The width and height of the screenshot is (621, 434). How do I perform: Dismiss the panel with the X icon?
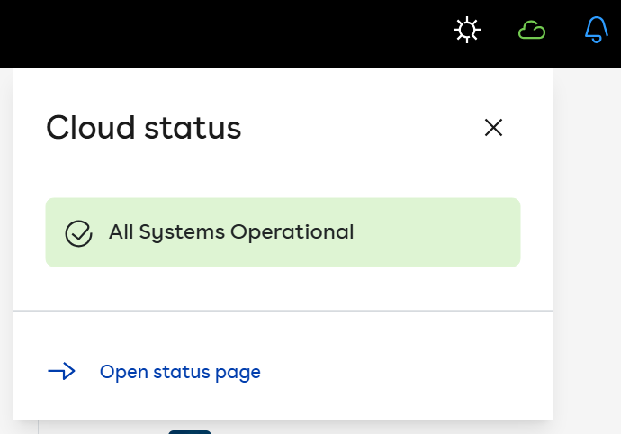493,128
